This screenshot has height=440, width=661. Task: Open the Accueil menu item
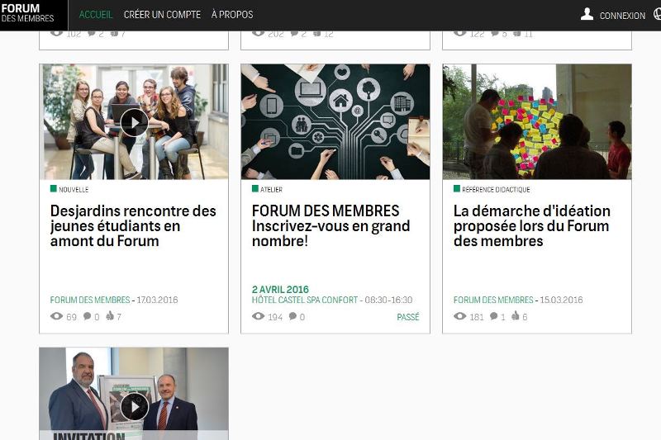point(96,15)
